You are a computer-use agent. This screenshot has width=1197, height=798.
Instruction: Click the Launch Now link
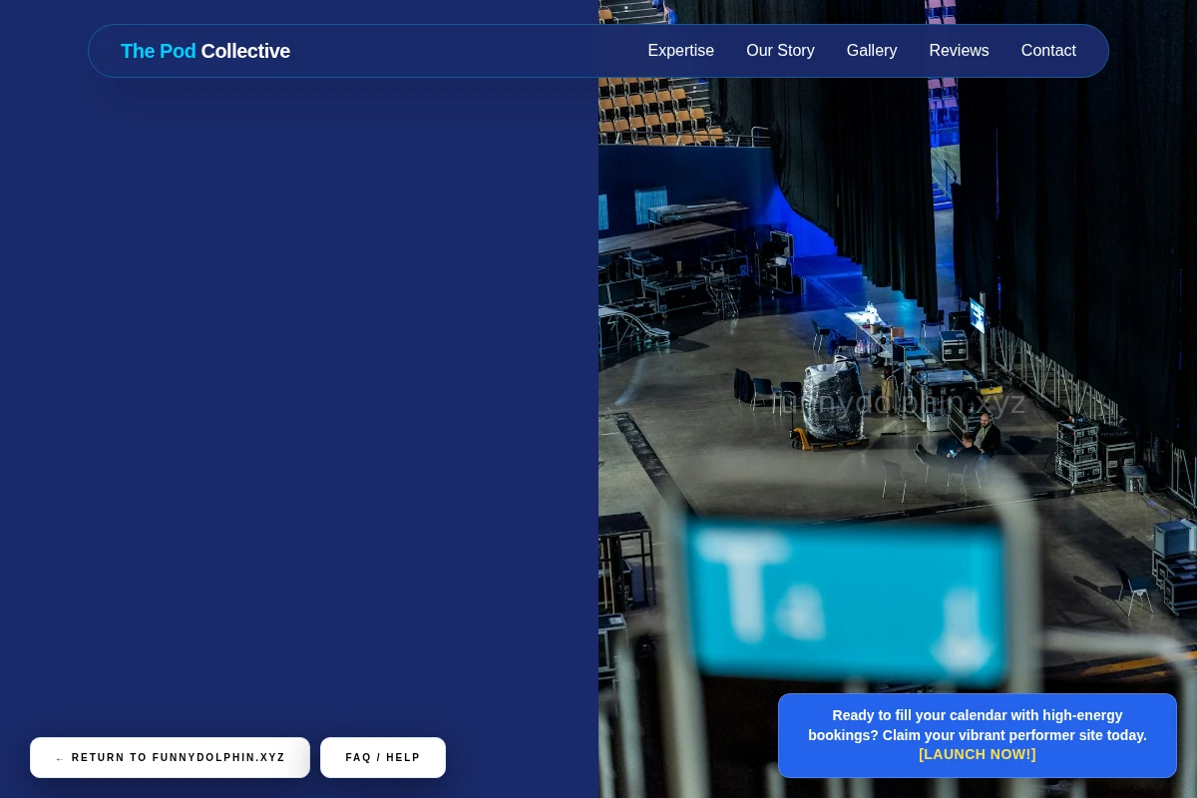(978, 755)
